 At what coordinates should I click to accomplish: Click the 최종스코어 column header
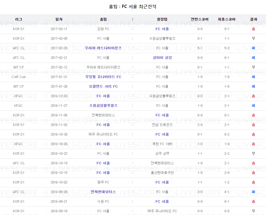pos(226,19)
